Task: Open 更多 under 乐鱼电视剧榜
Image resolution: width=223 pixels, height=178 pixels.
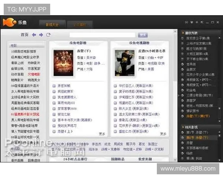Action: pyautogui.click(x=163, y=134)
